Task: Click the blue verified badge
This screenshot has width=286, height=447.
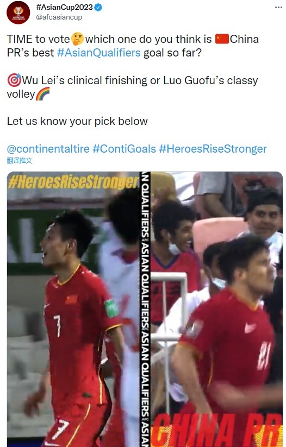Action: coord(98,8)
